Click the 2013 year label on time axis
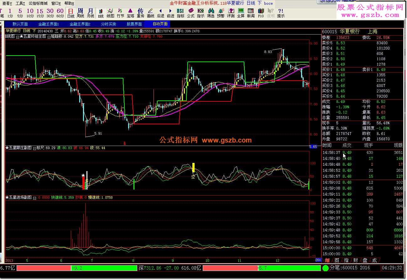Screen dimensions: 407x280 pyautogui.click(x=9, y=261)
